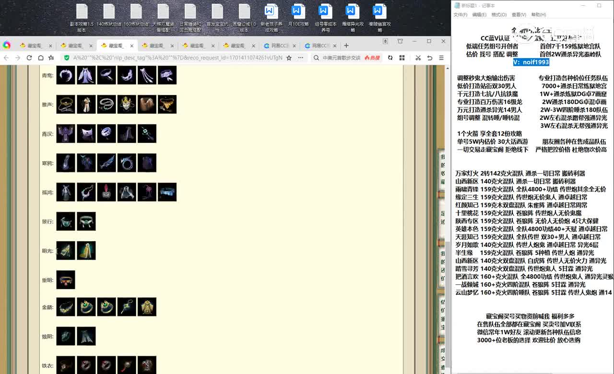Switch to the last 网易CC browser tab
614x374 pixels.
point(320,46)
